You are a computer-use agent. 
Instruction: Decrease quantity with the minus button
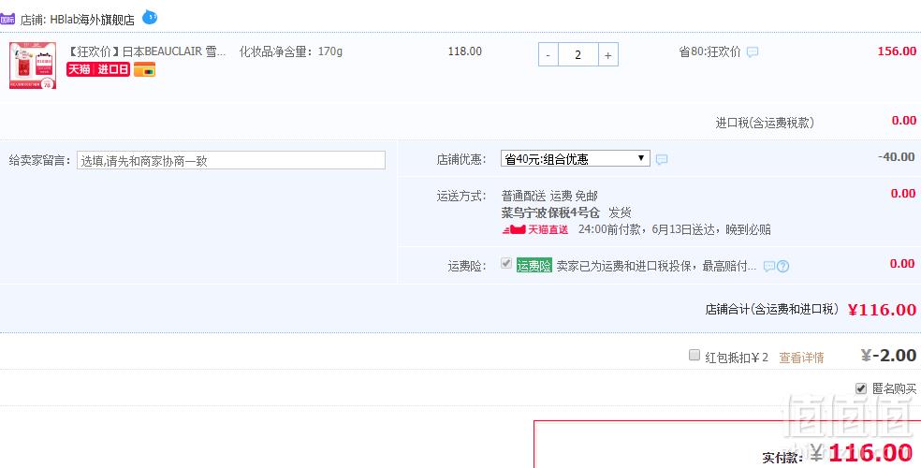(x=548, y=54)
